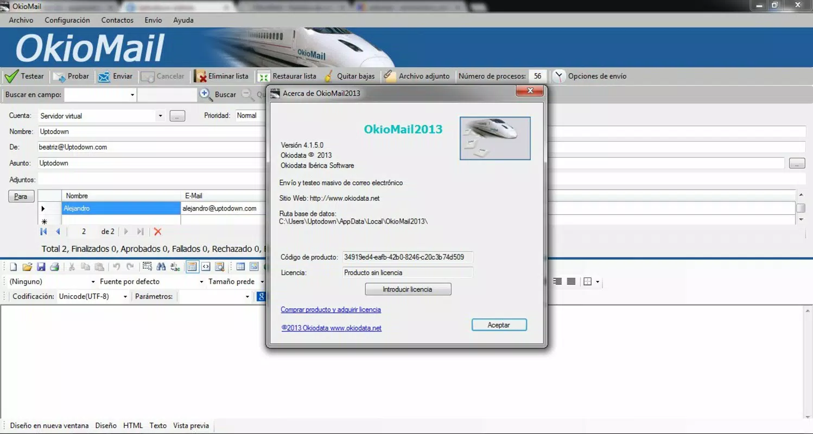813x434 pixels.
Task: Click the HTML source code view icon
Action: pyautogui.click(x=206, y=266)
